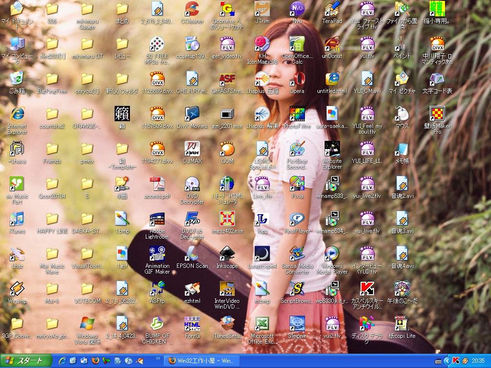Viewport: 491px width, 368px height.
Task: Launch the GOM player icon
Action: [227, 149]
